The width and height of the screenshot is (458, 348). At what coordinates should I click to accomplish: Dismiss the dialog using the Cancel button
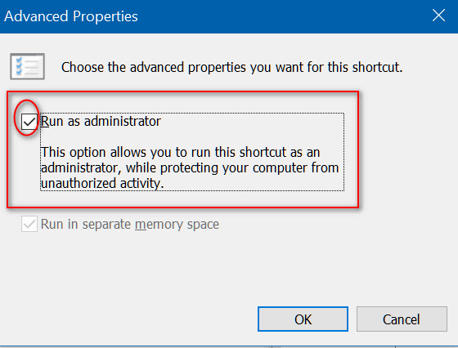402,319
